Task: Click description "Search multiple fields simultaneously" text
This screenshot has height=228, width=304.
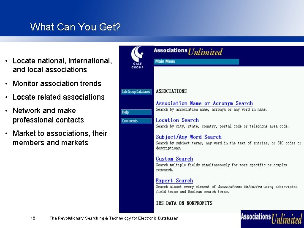Action: point(222,167)
